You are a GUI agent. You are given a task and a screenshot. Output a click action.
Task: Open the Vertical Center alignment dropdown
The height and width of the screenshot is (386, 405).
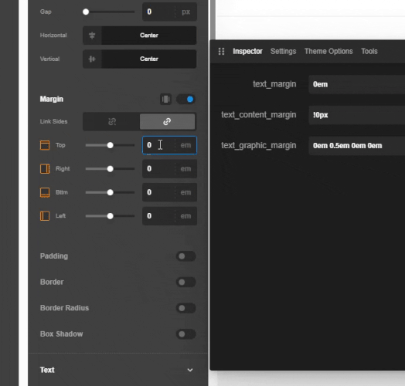point(139,59)
